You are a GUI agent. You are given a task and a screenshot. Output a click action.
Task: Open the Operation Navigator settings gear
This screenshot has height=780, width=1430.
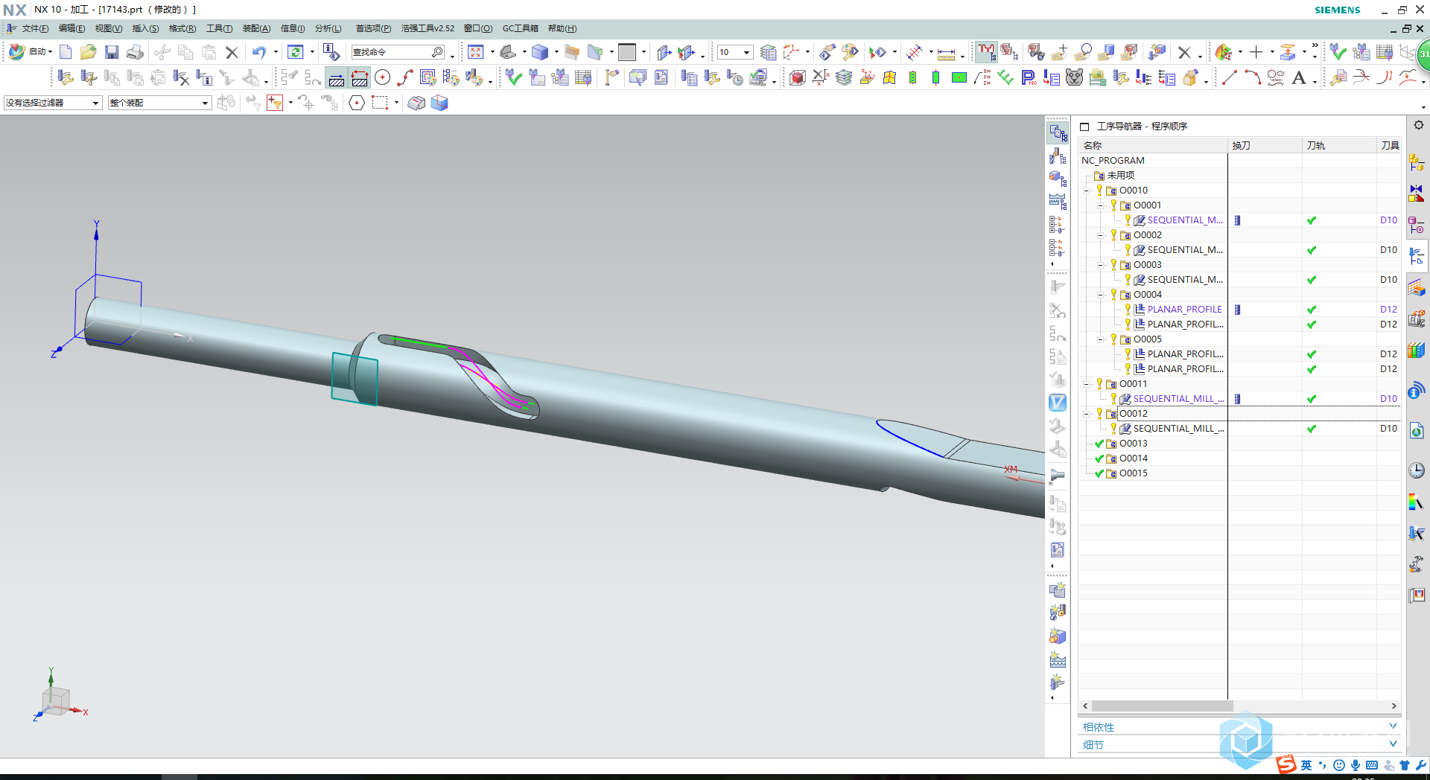pos(1418,125)
